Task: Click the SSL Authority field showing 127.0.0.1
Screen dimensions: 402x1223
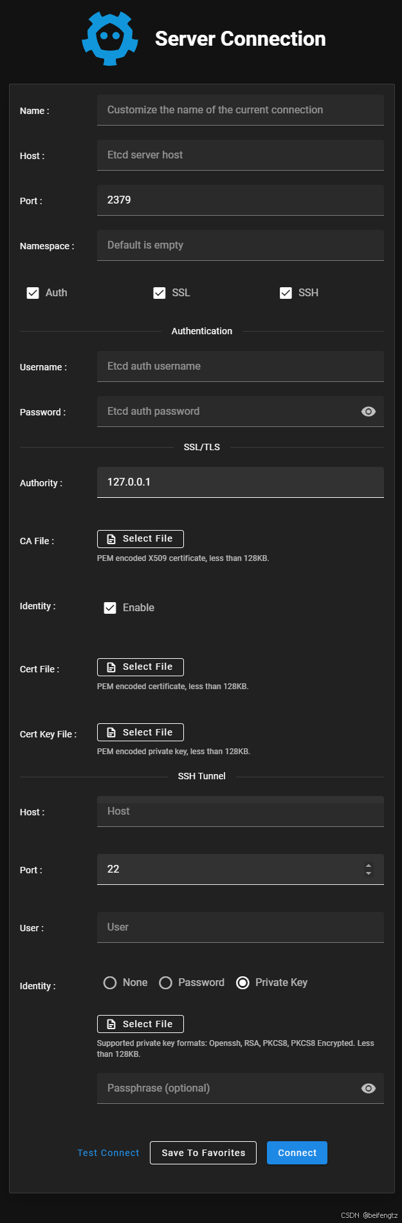Action: [x=241, y=482]
